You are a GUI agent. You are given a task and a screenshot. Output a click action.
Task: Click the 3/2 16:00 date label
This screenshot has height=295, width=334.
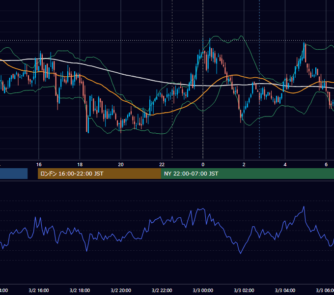click(39, 290)
